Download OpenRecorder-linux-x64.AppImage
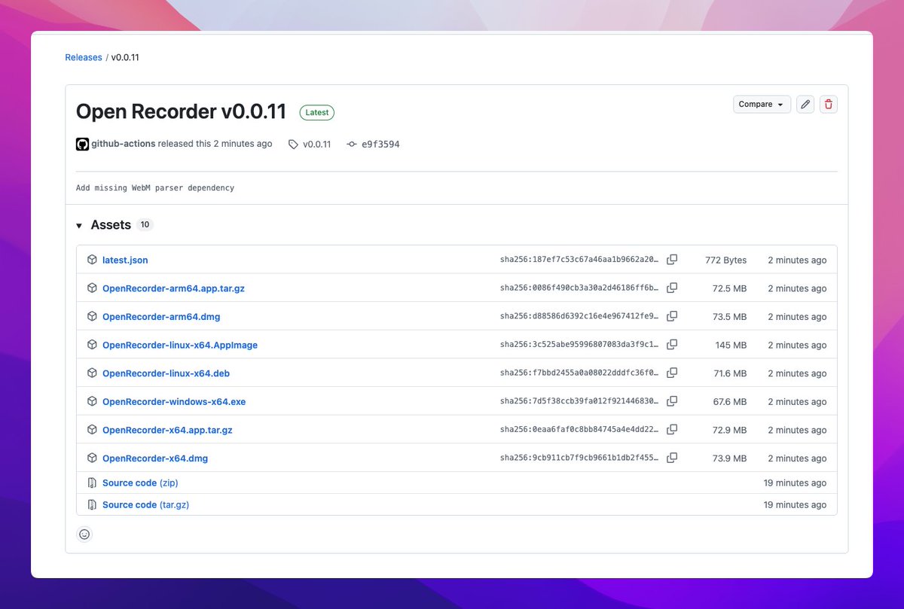Screen dimensions: 904x609 click(x=180, y=345)
